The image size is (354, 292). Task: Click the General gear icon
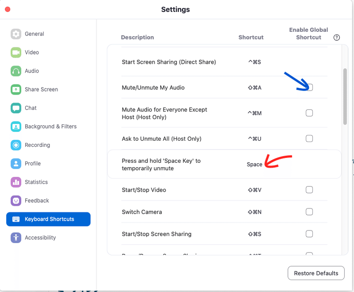point(16,34)
